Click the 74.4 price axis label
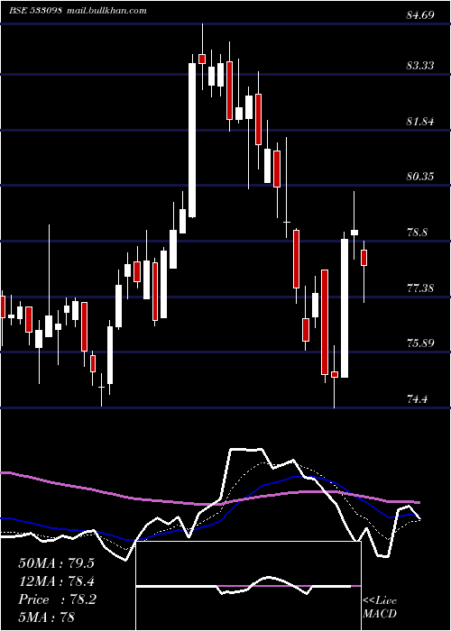Viewport: 451px width, 631px height. point(417,399)
